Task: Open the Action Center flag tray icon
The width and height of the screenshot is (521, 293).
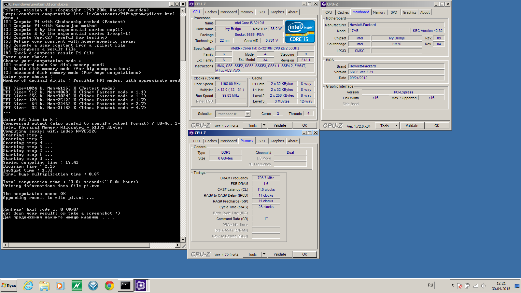Action: pos(460,286)
